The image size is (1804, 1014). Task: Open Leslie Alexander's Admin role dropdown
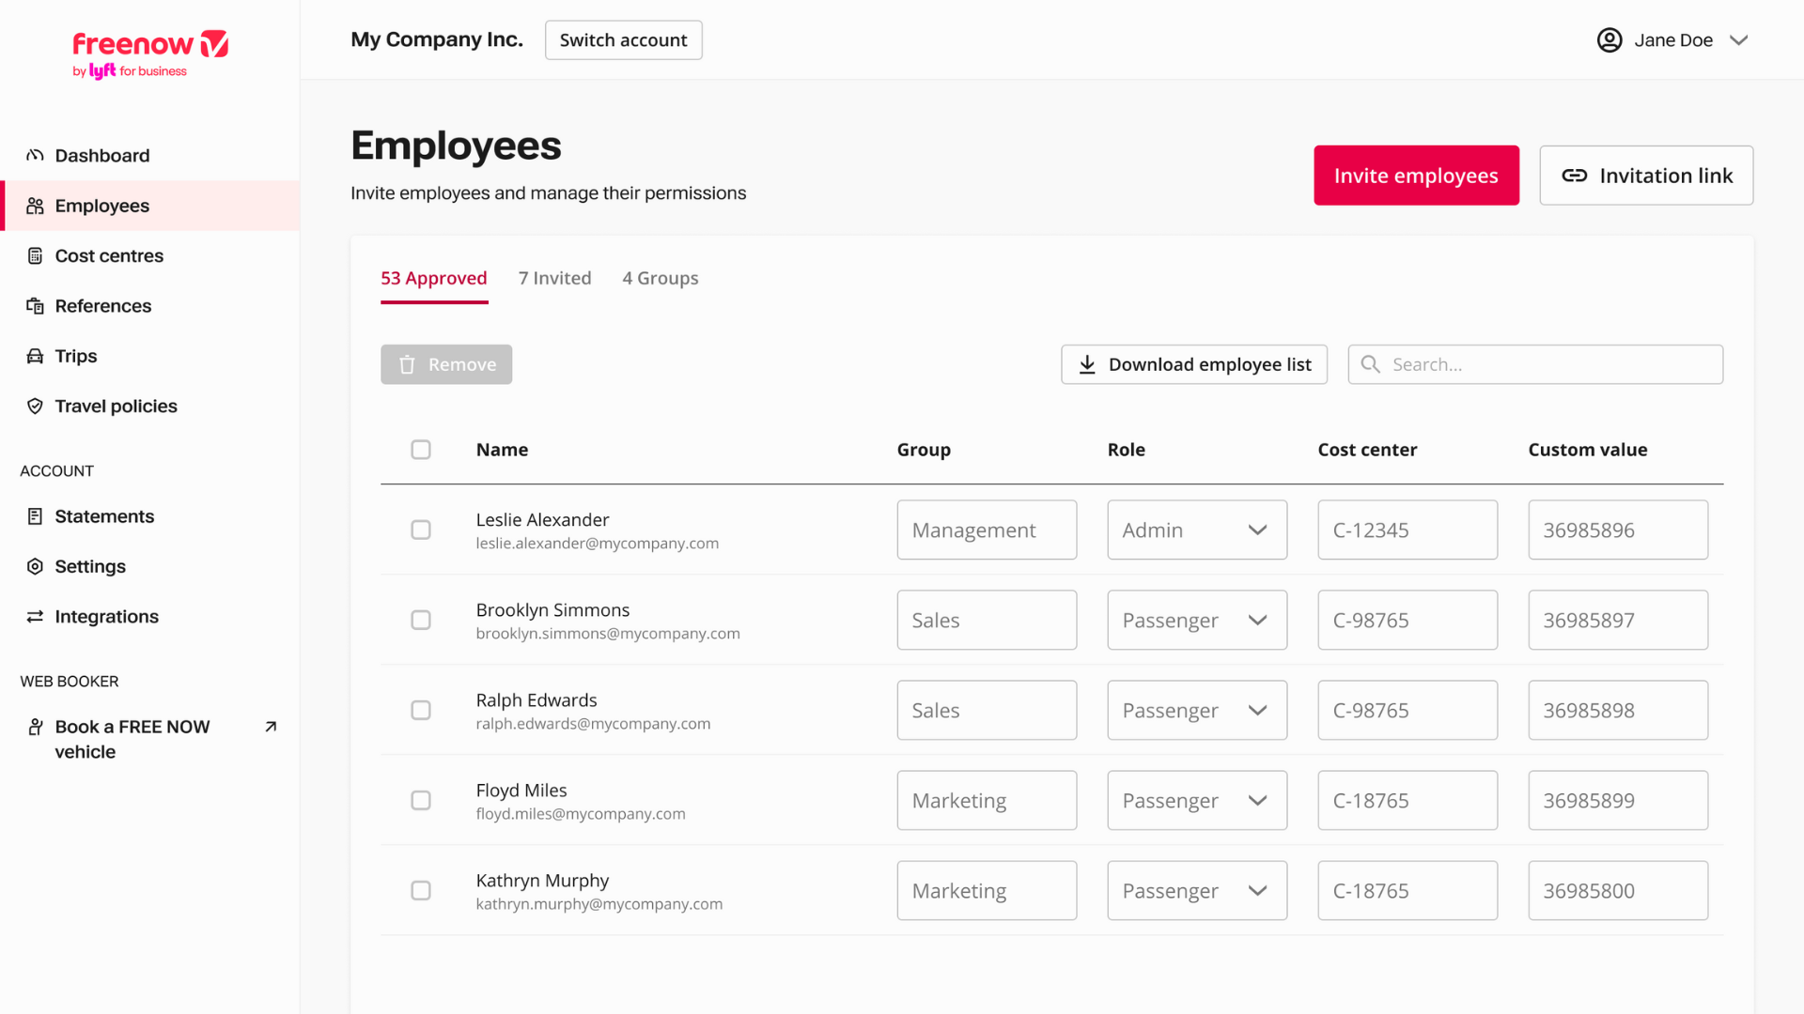(1196, 530)
